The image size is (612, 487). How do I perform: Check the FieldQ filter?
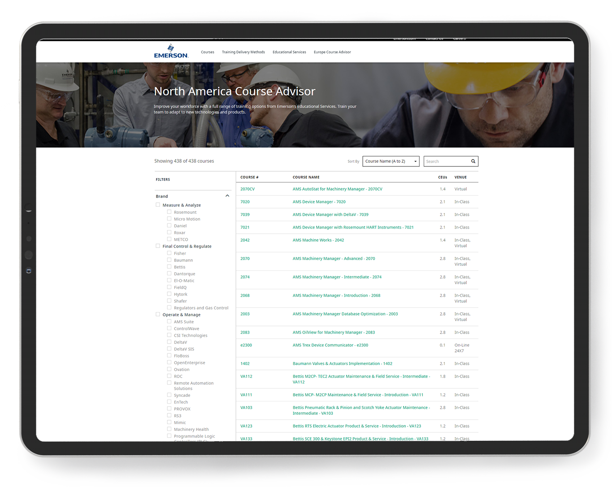click(x=169, y=287)
